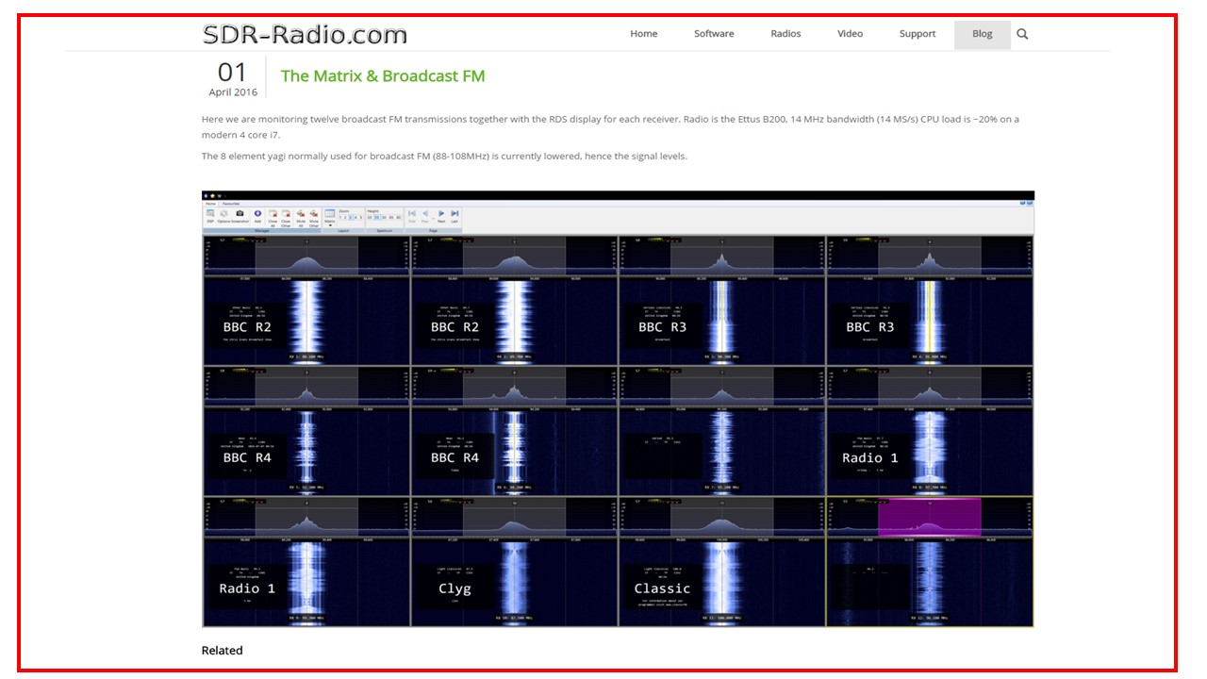Go to the Radios menu item
Viewport: 1207px width, 679px height.
[x=785, y=34]
